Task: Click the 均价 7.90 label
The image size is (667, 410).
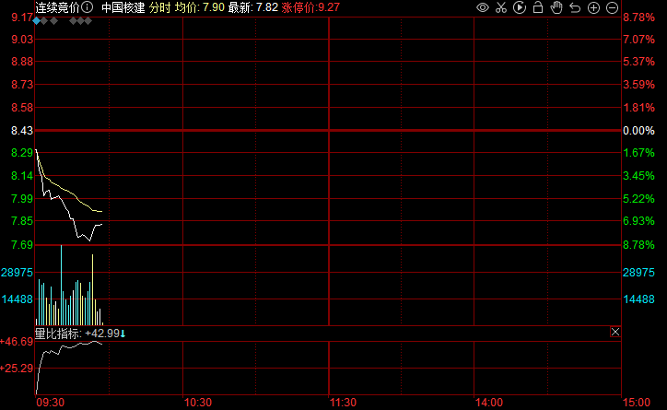Action: pos(198,7)
